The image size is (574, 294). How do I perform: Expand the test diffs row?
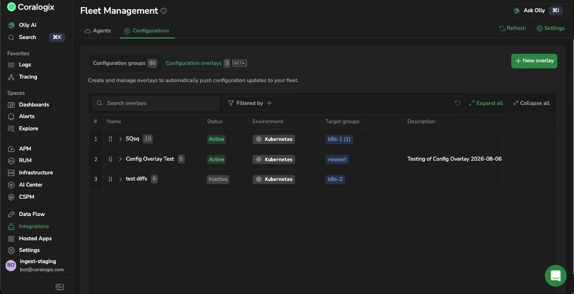(x=120, y=179)
